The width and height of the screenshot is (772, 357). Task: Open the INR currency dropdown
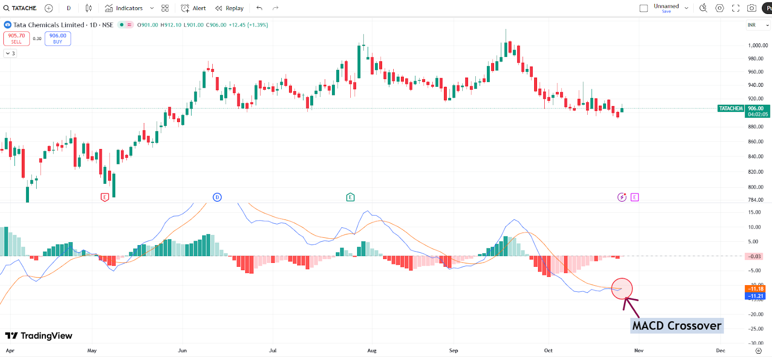click(x=758, y=25)
